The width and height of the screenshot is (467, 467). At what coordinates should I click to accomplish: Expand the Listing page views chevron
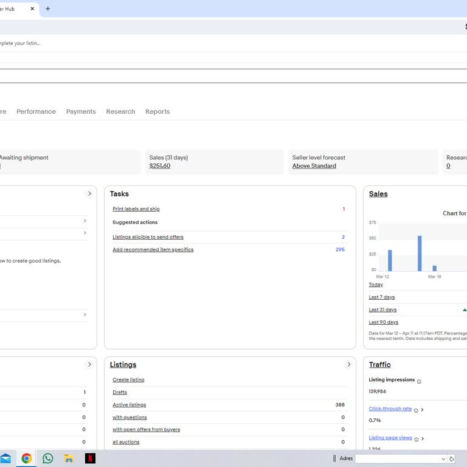click(x=423, y=438)
